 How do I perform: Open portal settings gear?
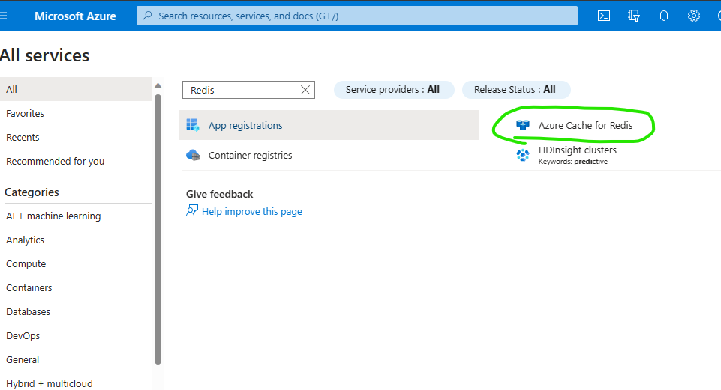click(x=693, y=16)
